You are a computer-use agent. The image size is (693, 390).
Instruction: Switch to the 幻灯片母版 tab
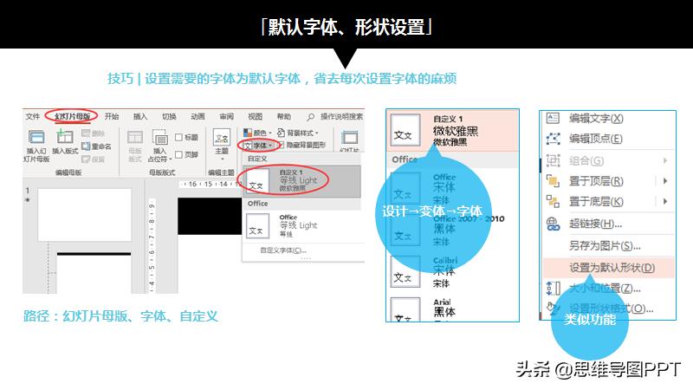coord(73,116)
